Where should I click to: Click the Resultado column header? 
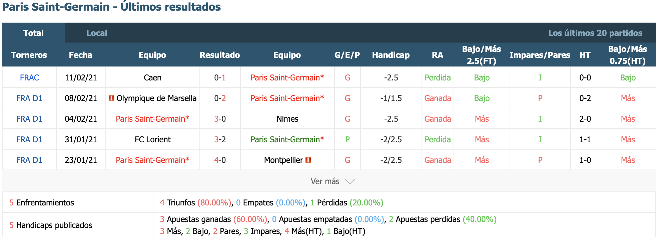[220, 55]
